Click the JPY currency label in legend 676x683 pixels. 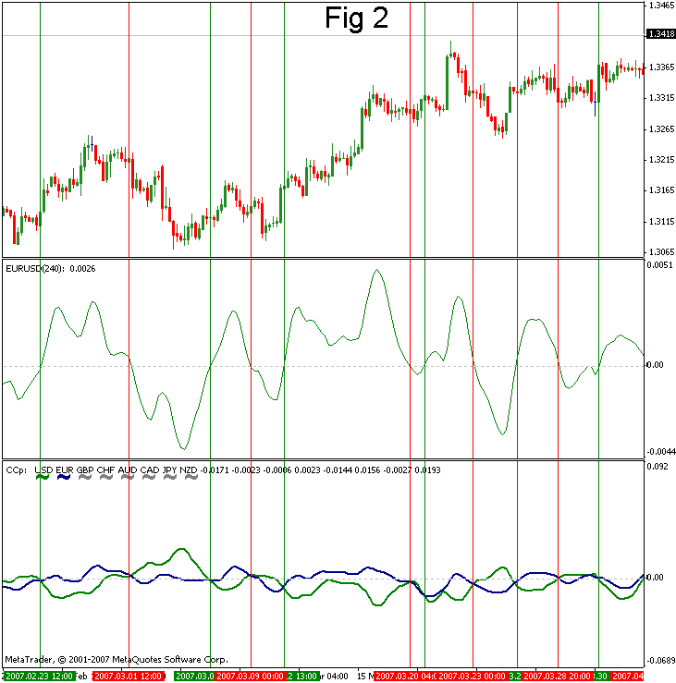169,470
